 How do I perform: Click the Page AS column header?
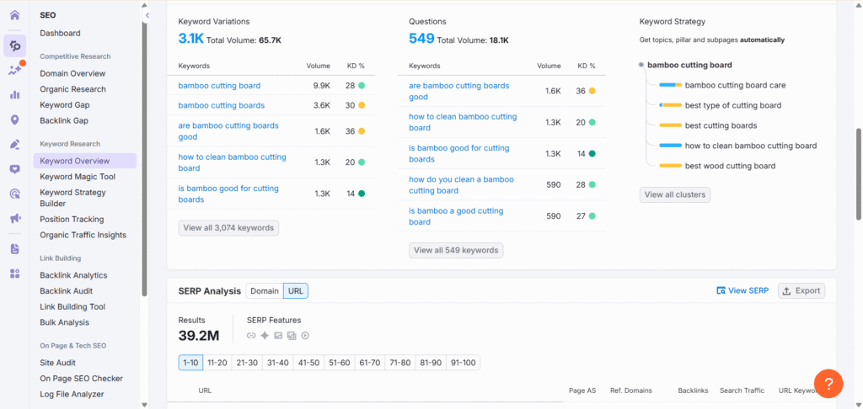pyautogui.click(x=582, y=390)
